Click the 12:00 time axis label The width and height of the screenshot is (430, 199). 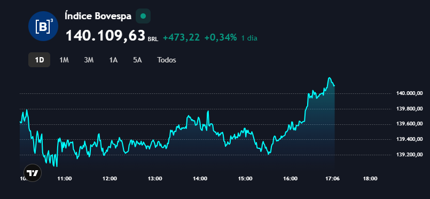(110, 179)
